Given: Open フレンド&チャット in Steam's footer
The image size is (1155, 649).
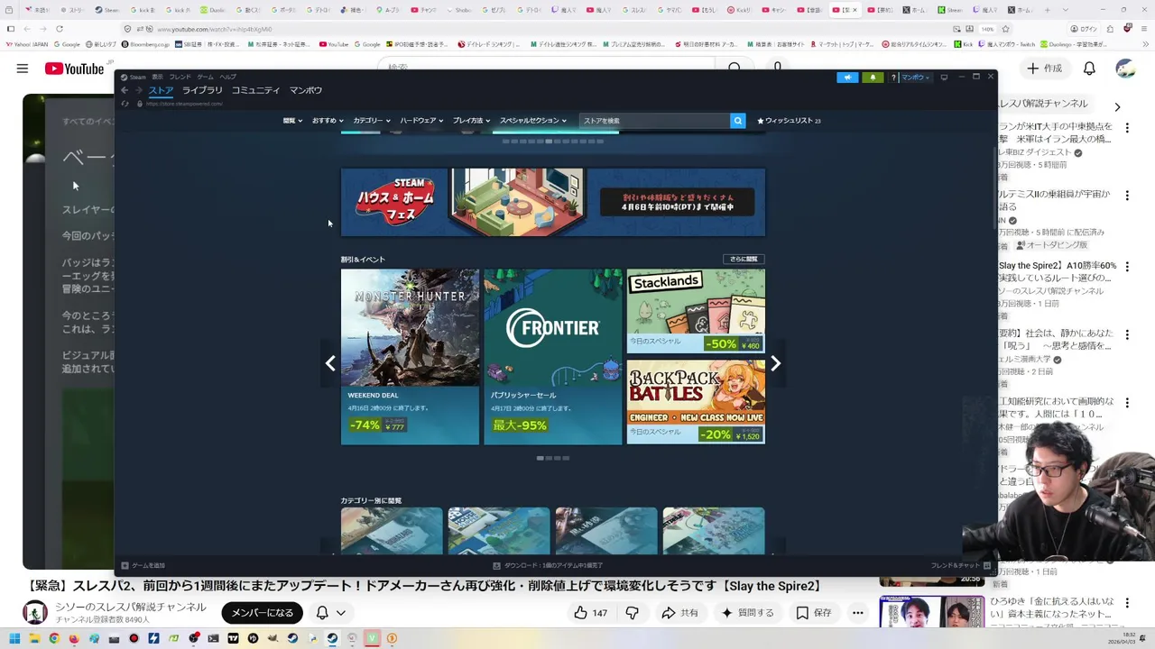Looking at the screenshot, I should [961, 566].
